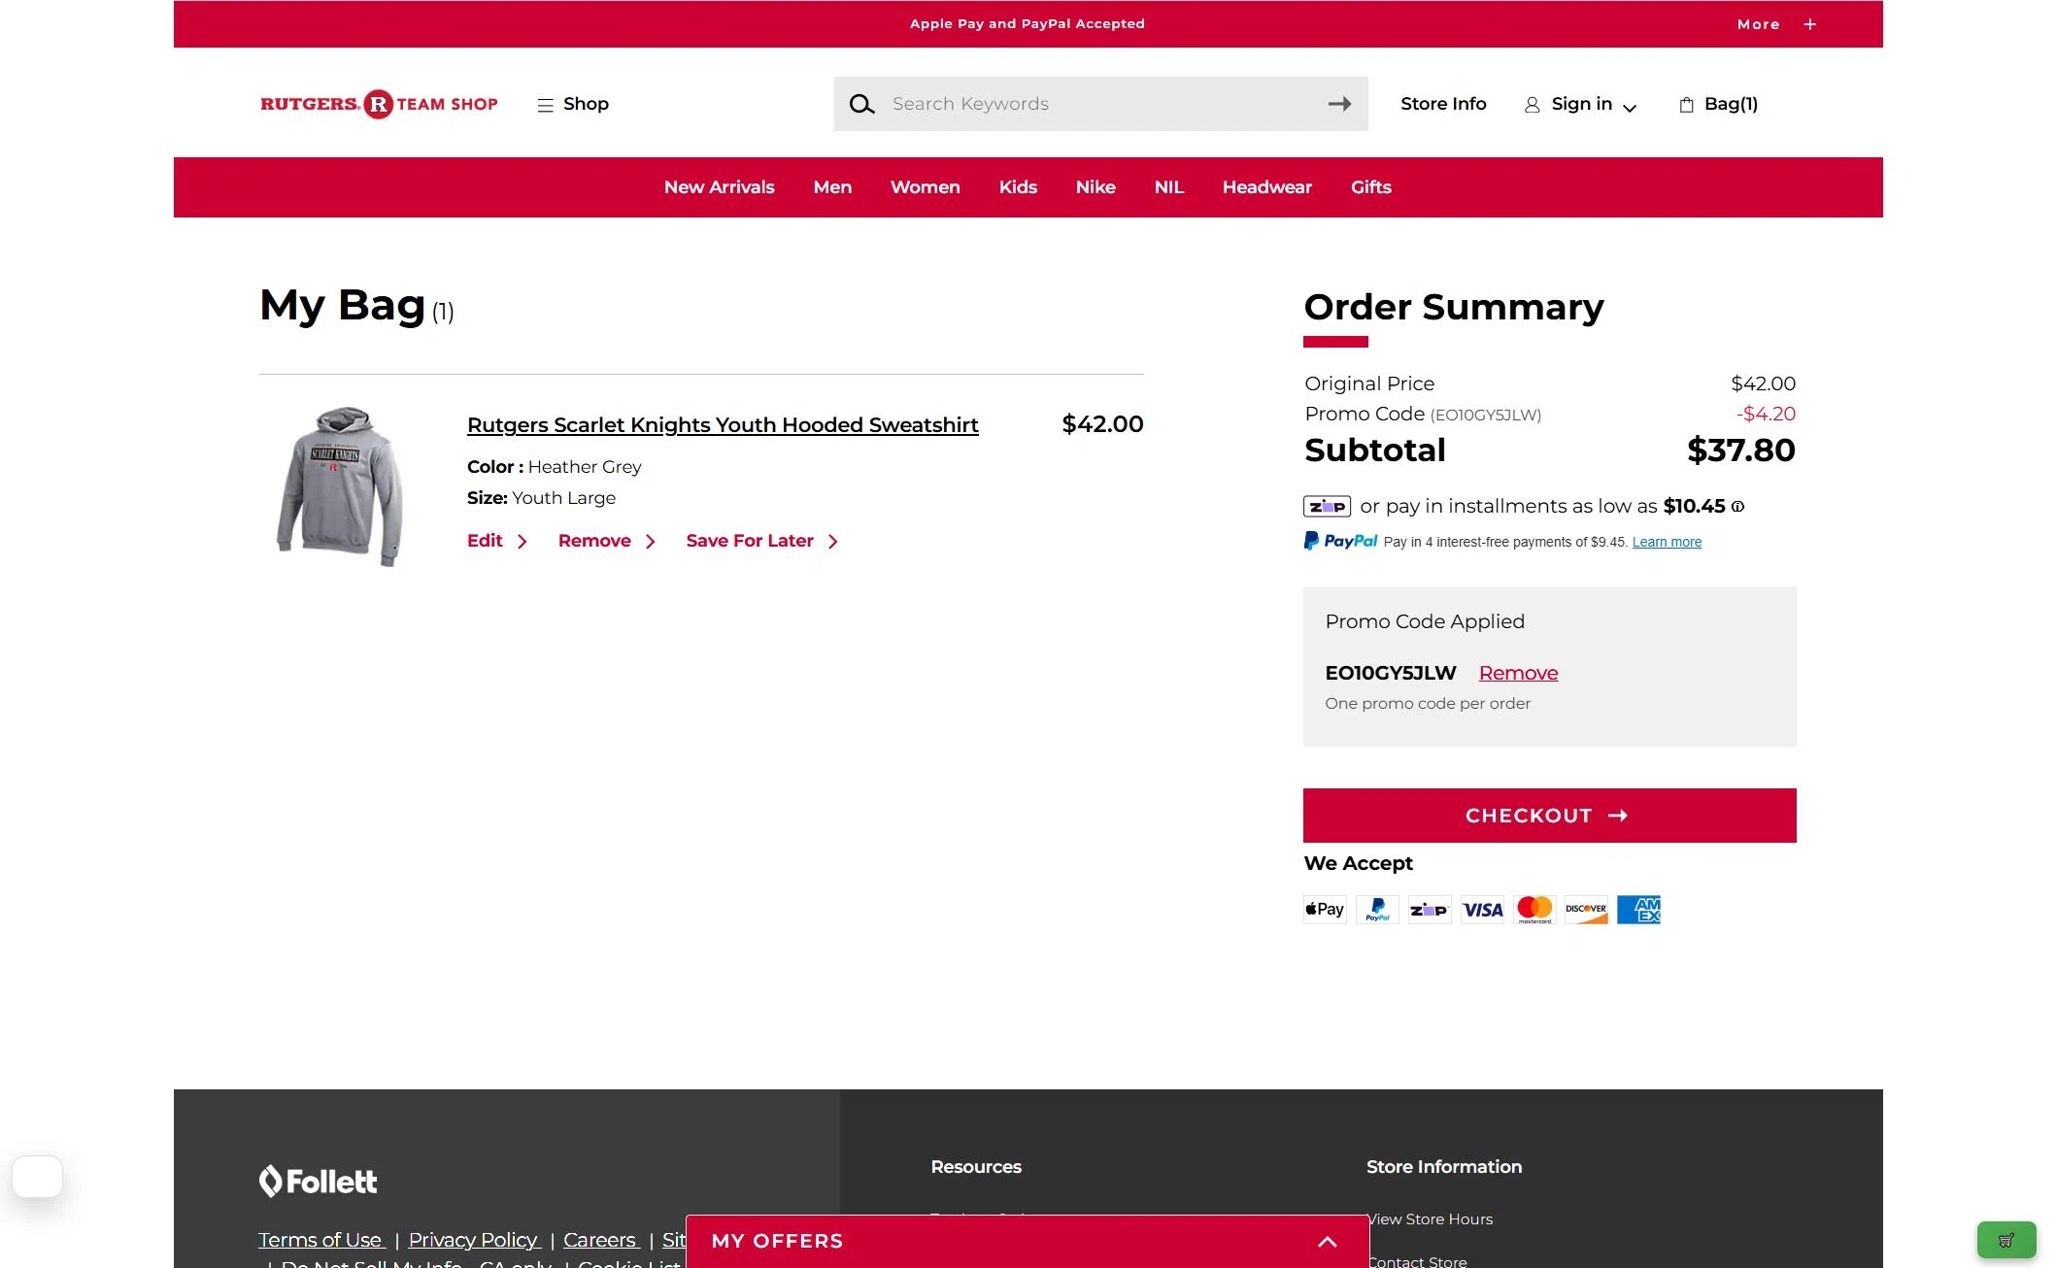Click the Apple Pay and PayPal Accepted banner
The height and width of the screenshot is (1268, 2056).
(x=1028, y=24)
